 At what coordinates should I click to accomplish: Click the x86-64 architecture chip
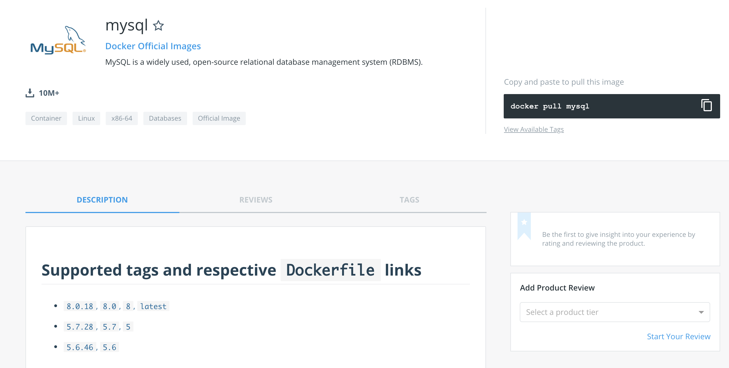click(122, 118)
